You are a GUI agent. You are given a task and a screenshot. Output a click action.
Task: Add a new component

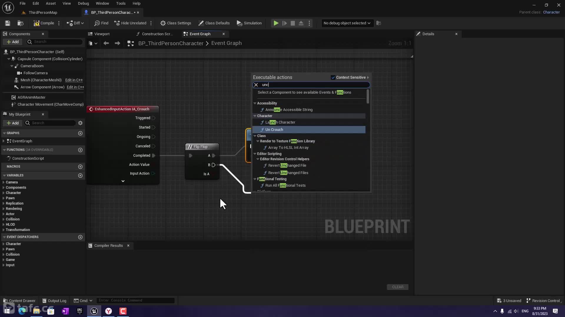(x=13, y=42)
